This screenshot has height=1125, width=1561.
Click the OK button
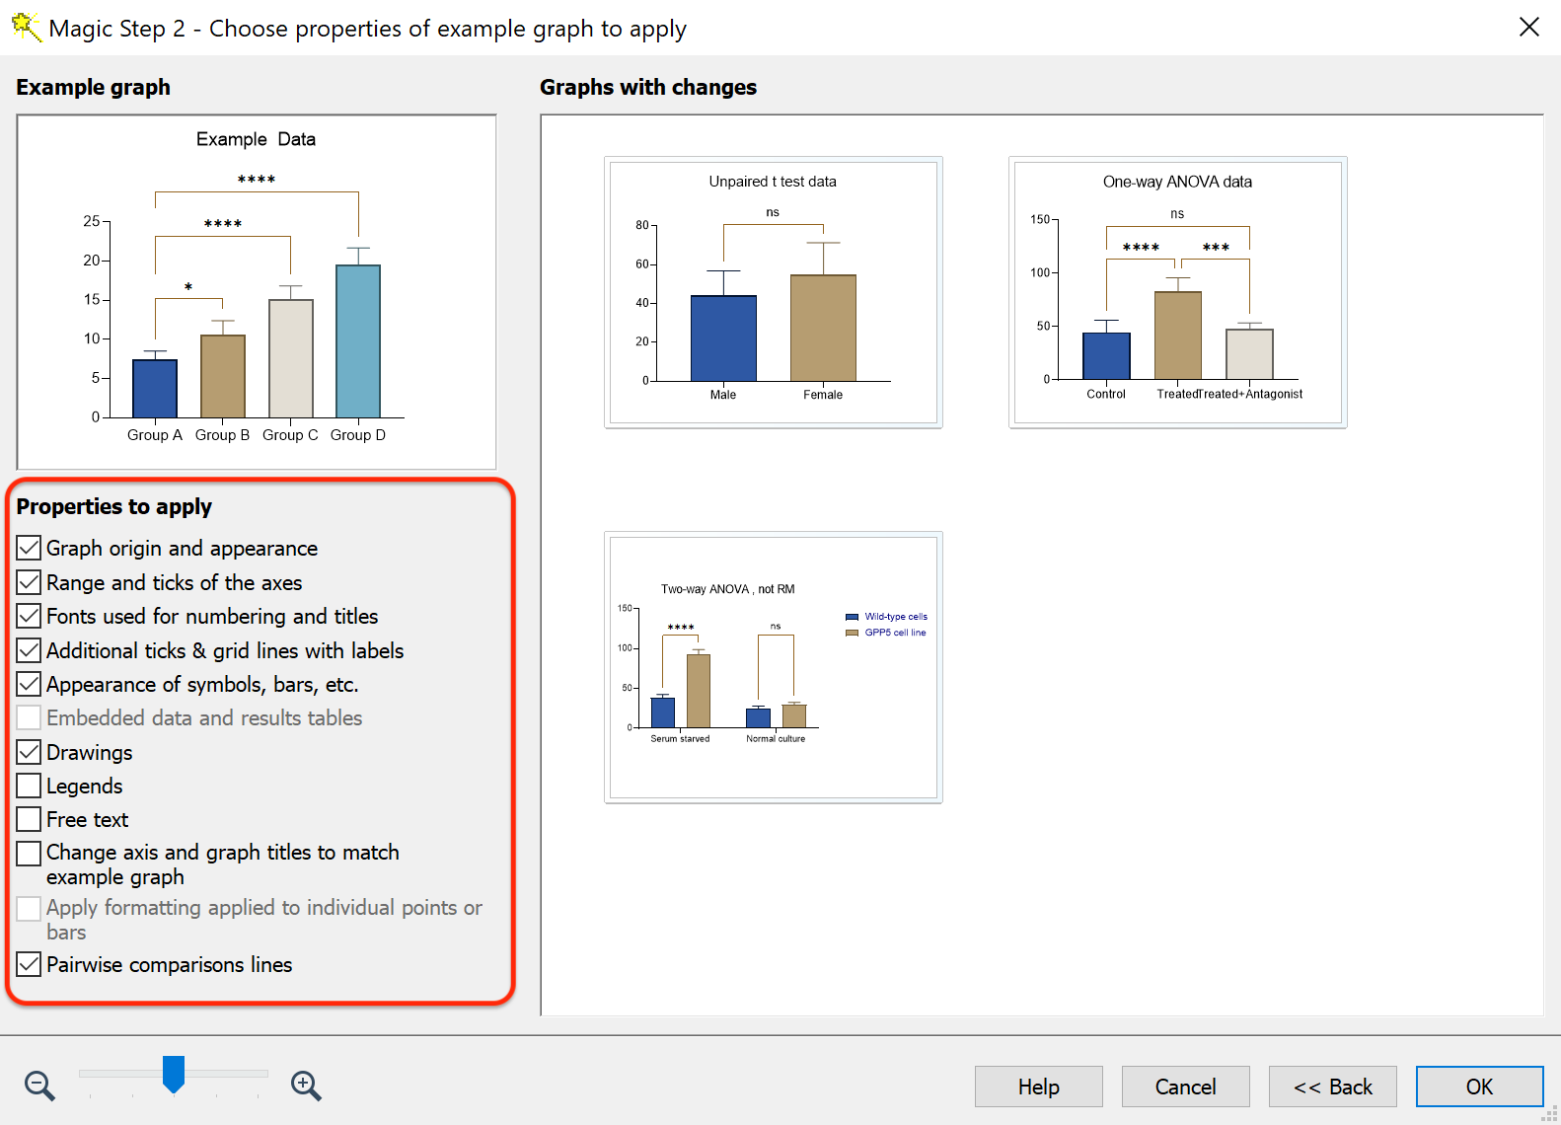click(1478, 1087)
